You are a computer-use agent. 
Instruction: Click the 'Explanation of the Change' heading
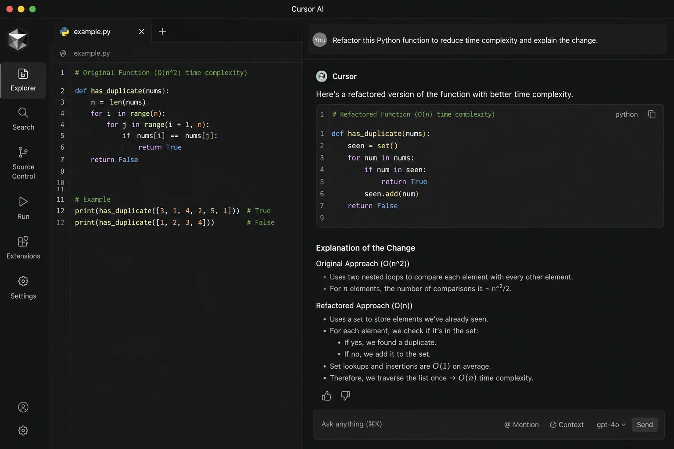(x=366, y=248)
